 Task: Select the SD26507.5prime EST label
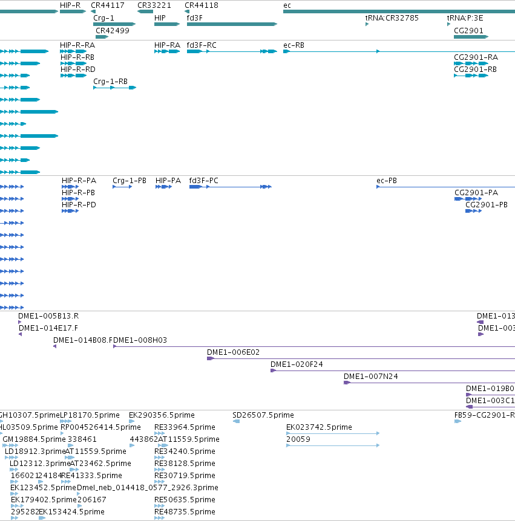pos(263,415)
